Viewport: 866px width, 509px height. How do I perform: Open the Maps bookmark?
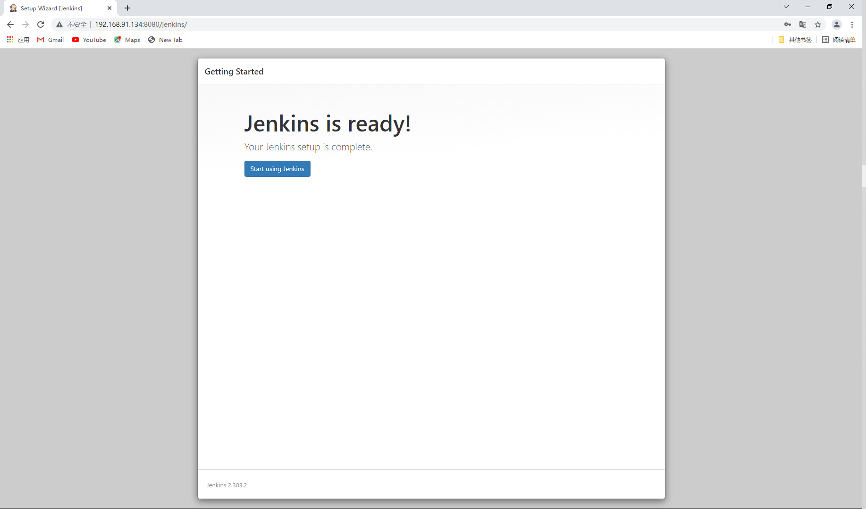pos(127,40)
